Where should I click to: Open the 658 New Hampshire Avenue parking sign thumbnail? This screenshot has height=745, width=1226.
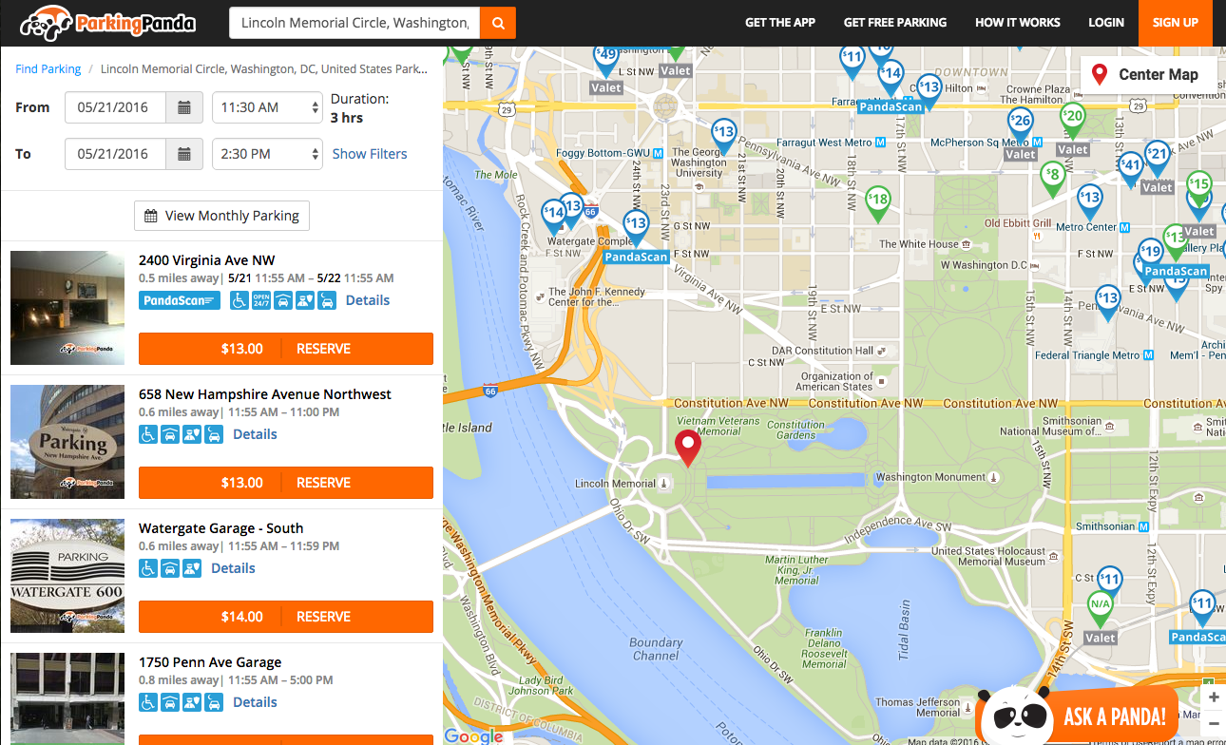pyautogui.click(x=67, y=442)
